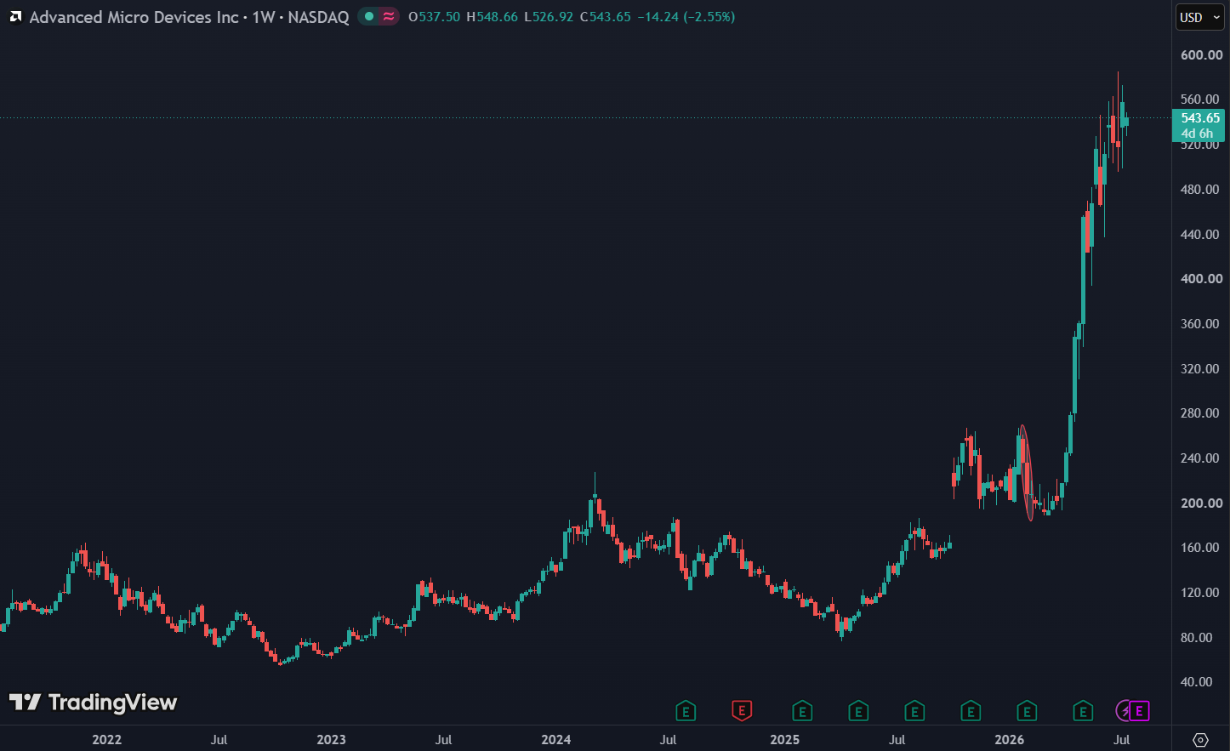Click the Jul label between 2025 and 2026
The width and height of the screenshot is (1230, 751).
[x=897, y=740]
